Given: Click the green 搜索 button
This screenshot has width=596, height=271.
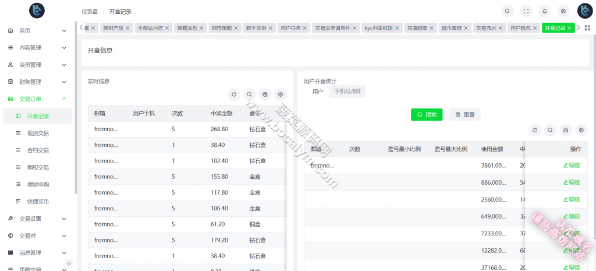Looking at the screenshot, I should click(x=427, y=115).
